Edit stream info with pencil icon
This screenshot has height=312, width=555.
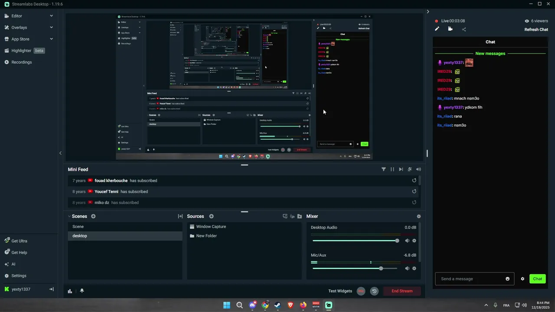[437, 29]
